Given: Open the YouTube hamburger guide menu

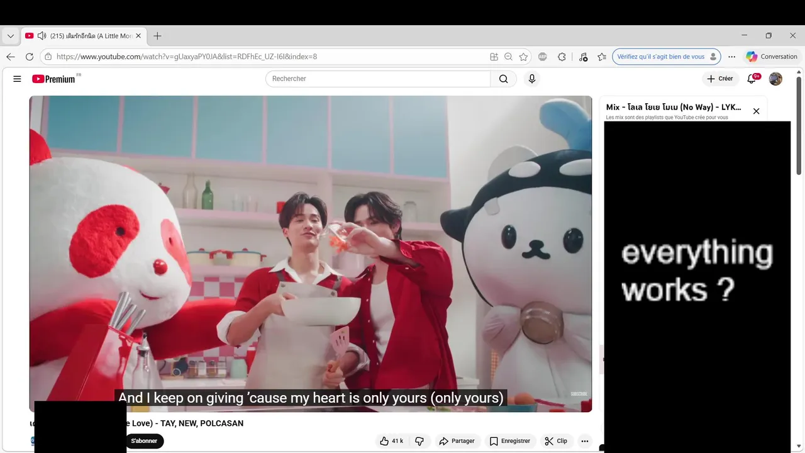Looking at the screenshot, I should 17,79.
